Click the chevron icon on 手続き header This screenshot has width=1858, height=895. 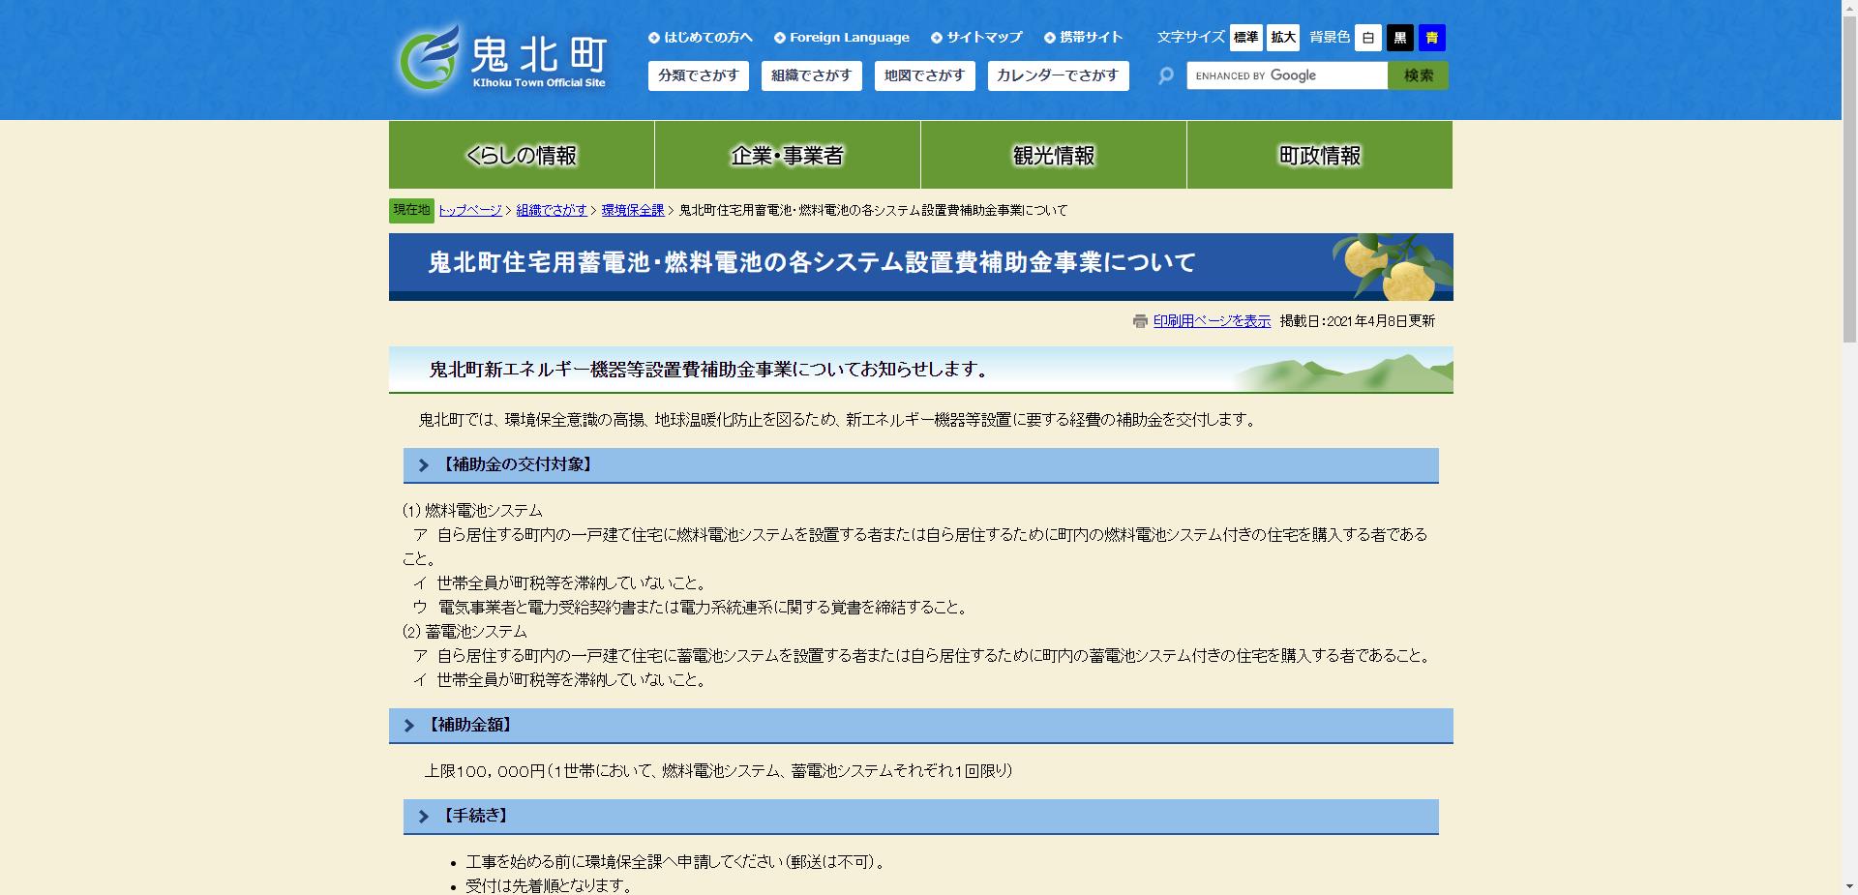[423, 816]
